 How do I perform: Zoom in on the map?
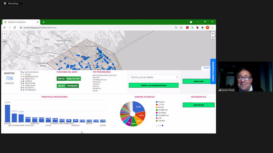point(4,34)
